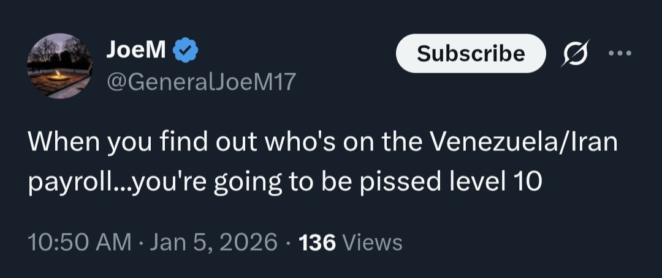Open the 136 Views analytics
Screen dimensions: 662x278
(350, 243)
